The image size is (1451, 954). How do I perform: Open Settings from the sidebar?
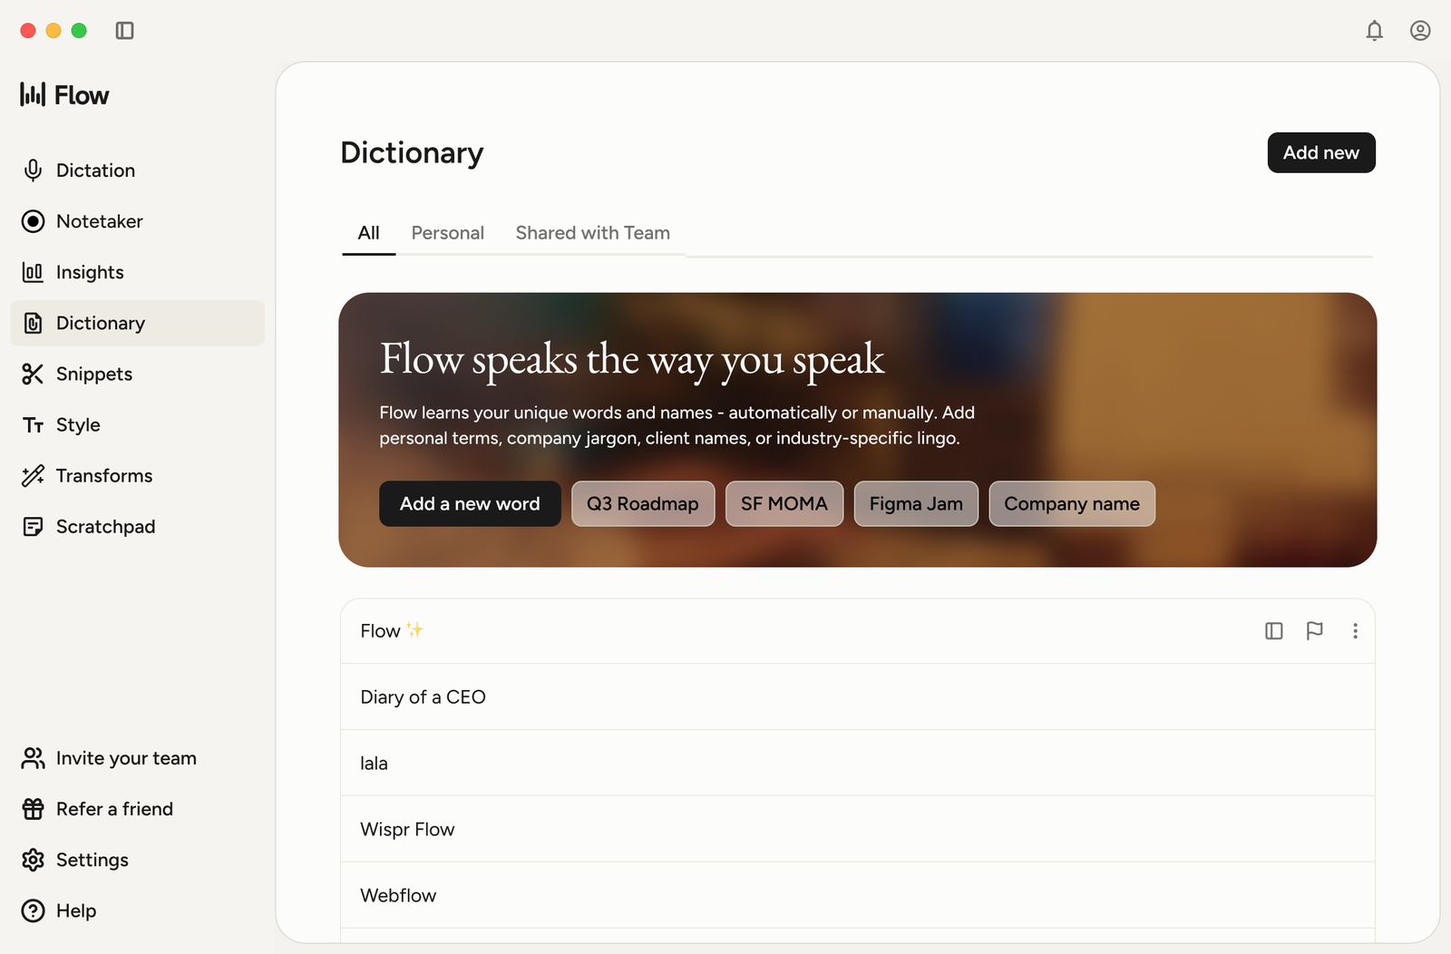pyautogui.click(x=138, y=860)
